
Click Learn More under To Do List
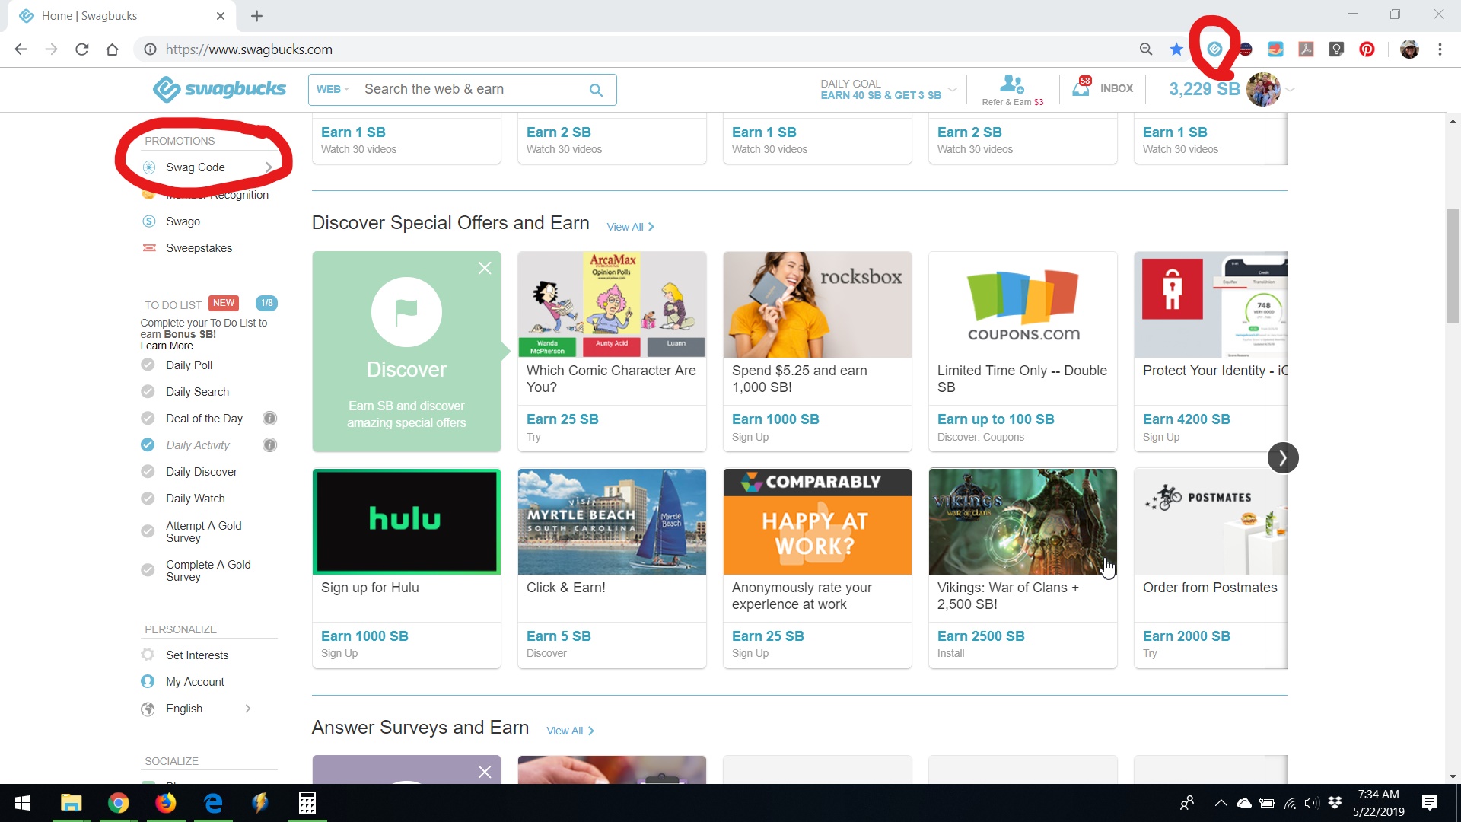[167, 346]
